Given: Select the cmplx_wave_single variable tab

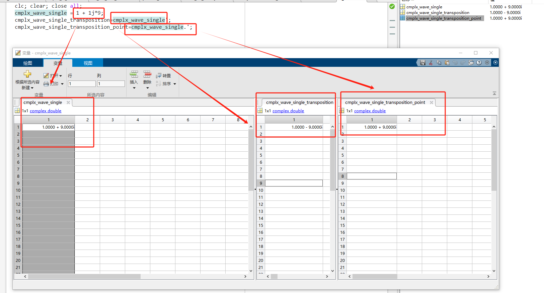Looking at the screenshot, I should [x=43, y=103].
